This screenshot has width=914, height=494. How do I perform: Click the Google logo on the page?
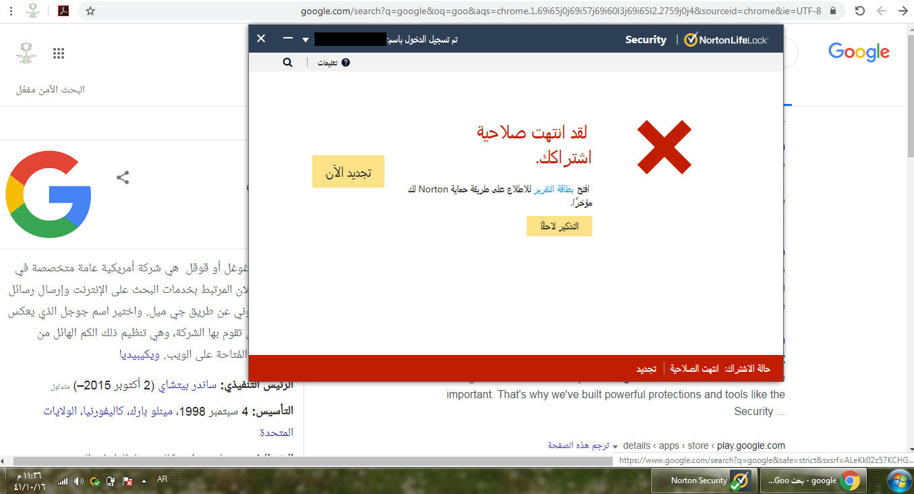pos(859,52)
